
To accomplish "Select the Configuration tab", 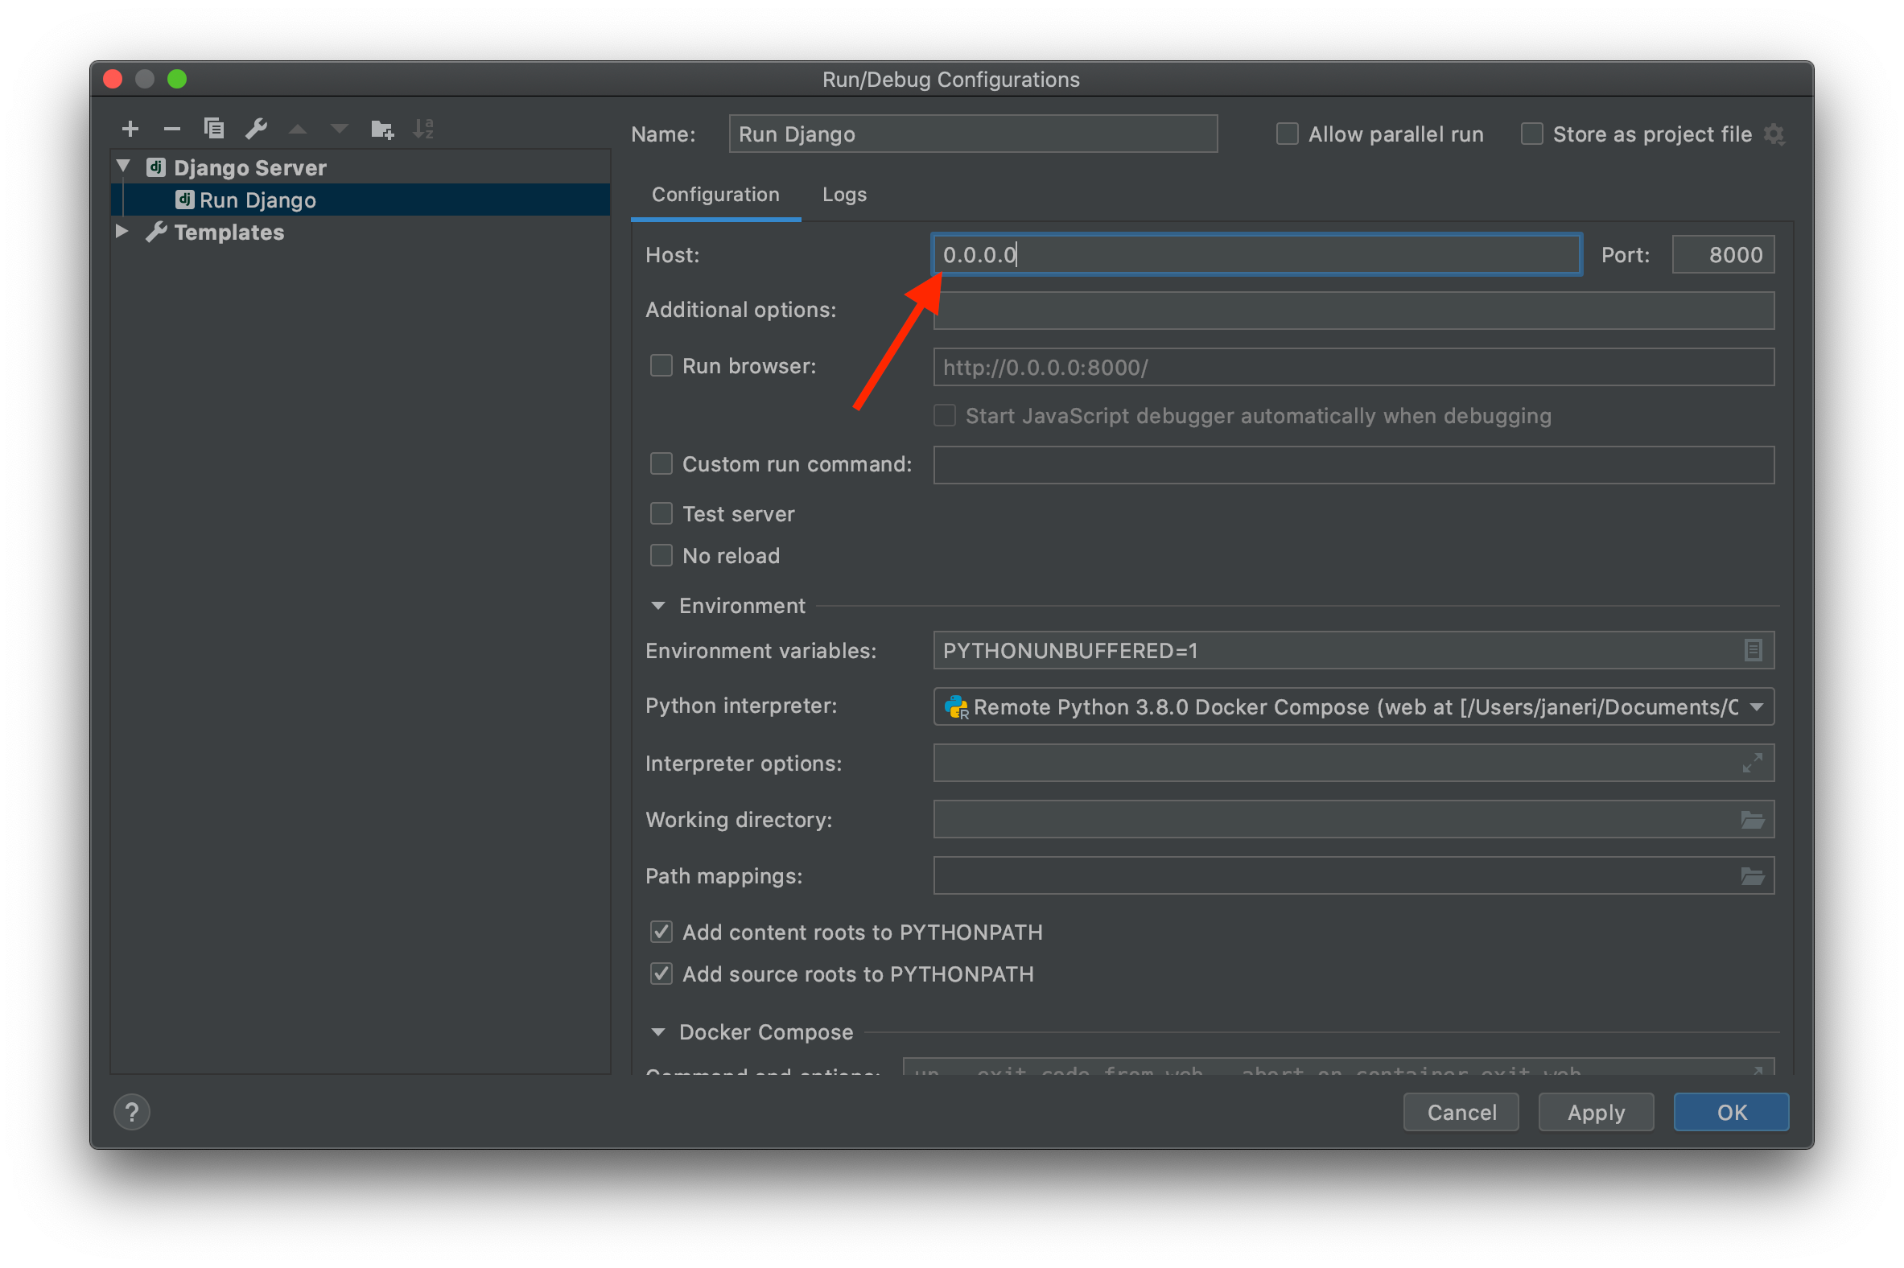I will 715,194.
